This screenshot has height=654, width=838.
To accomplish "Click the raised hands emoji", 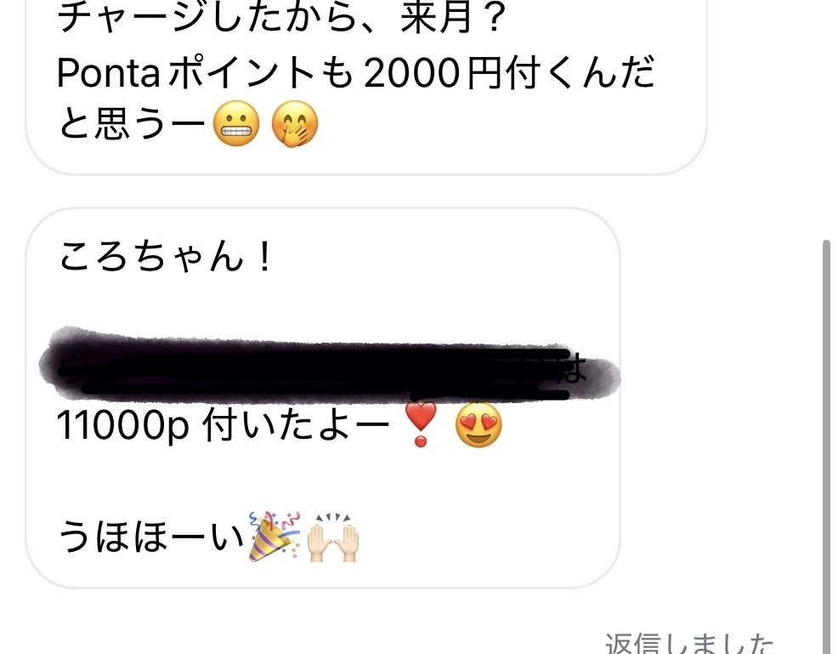I will pyautogui.click(x=332, y=538).
